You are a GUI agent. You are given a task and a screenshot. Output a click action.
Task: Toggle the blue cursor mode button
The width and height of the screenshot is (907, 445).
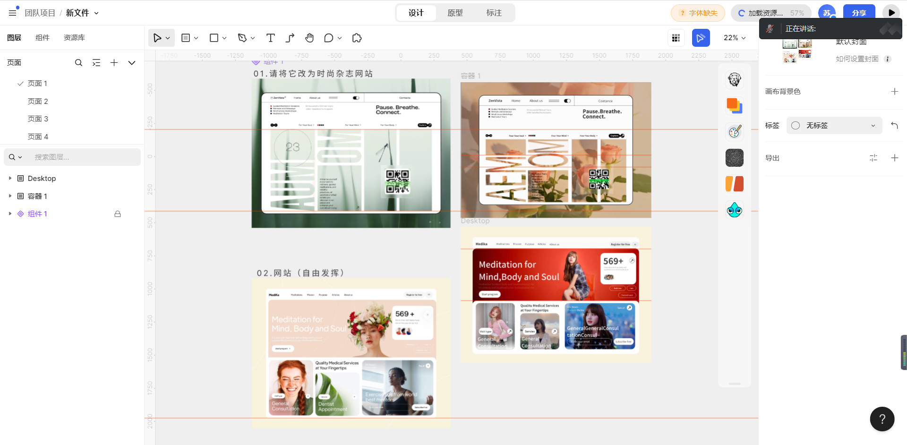pos(701,38)
